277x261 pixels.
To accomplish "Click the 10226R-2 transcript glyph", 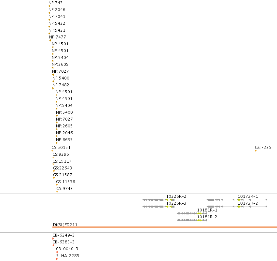I will pyautogui.click(x=159, y=200).
